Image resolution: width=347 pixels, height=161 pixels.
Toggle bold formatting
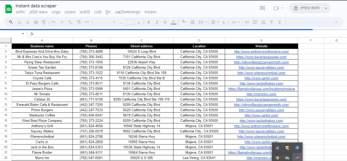coord(149,22)
